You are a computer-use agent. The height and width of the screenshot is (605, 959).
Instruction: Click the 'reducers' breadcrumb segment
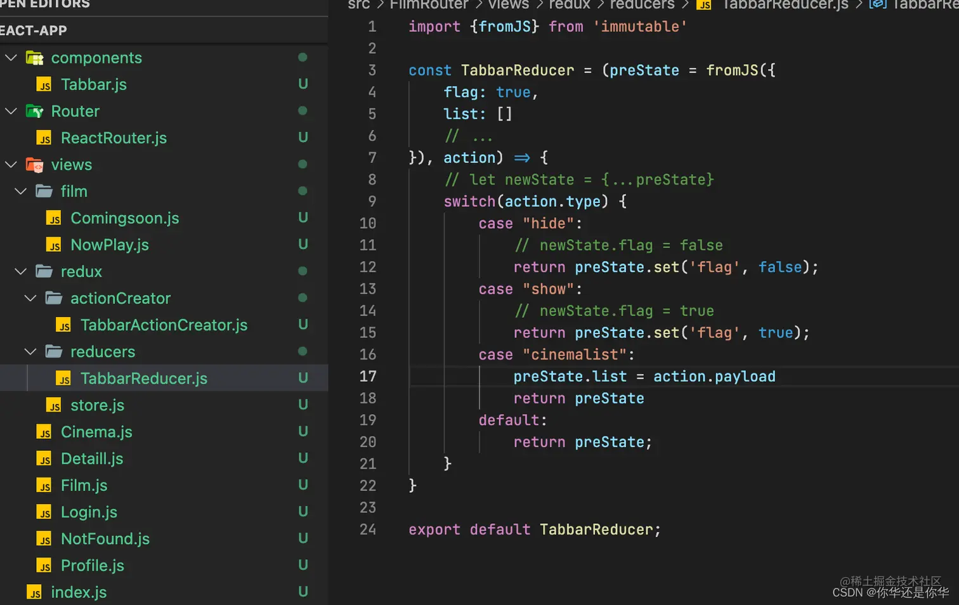pyautogui.click(x=642, y=5)
